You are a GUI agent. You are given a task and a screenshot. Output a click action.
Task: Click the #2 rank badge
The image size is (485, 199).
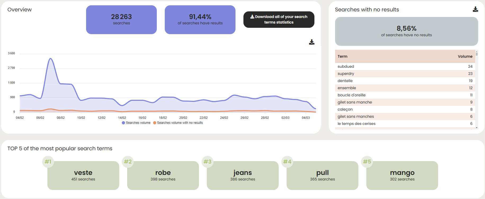(x=128, y=162)
